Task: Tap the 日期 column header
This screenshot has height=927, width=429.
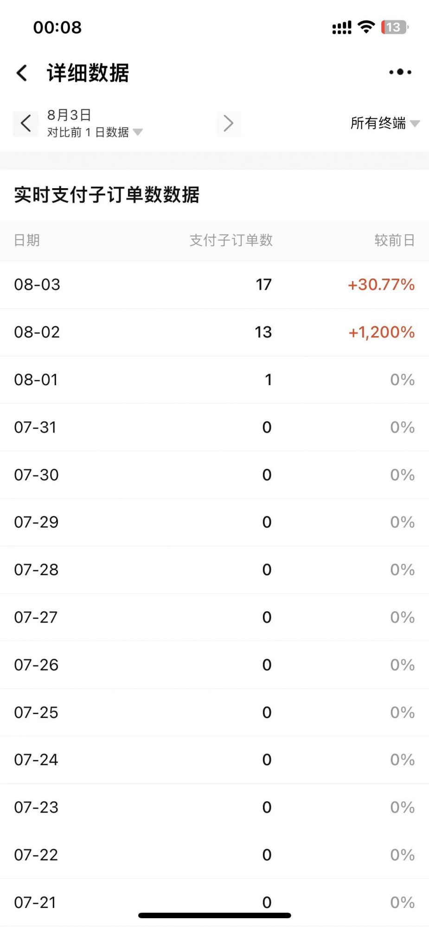Action: (x=27, y=240)
